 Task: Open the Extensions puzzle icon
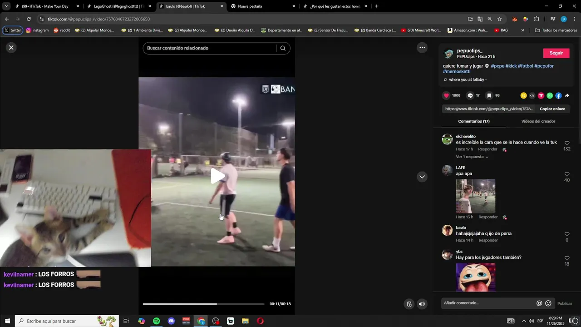(x=537, y=19)
